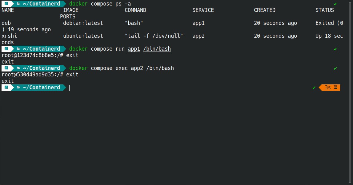Click the green checkmark on the "compose run app1" line
The image size is (353, 185).
335,49
